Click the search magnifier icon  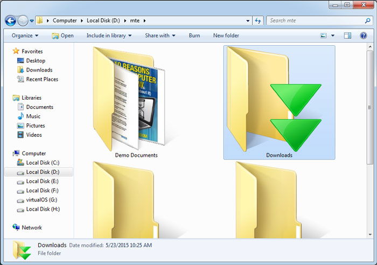[x=367, y=20]
